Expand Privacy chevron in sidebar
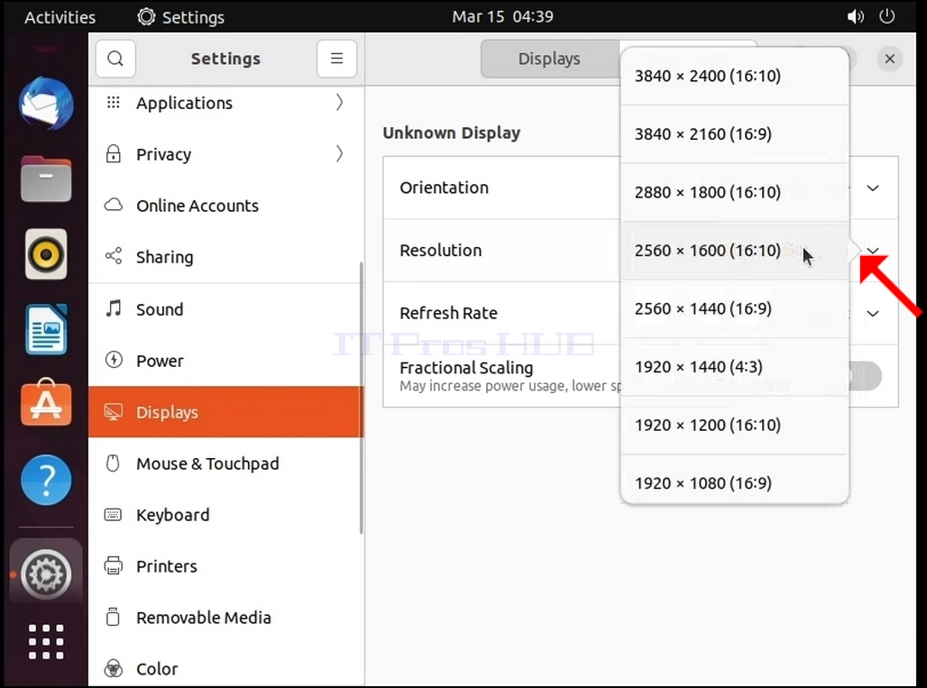The height and width of the screenshot is (688, 927). pyautogui.click(x=339, y=154)
